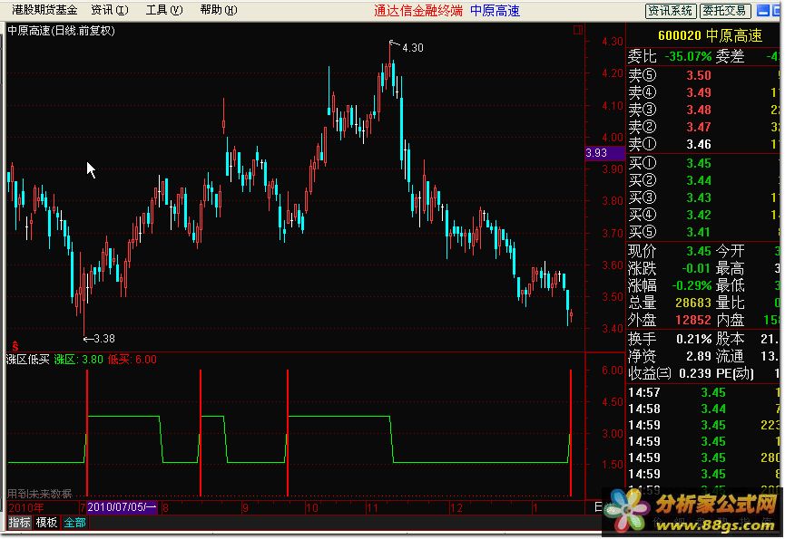
Task: Select the 卖① ask price 3.46
Action: click(x=699, y=144)
